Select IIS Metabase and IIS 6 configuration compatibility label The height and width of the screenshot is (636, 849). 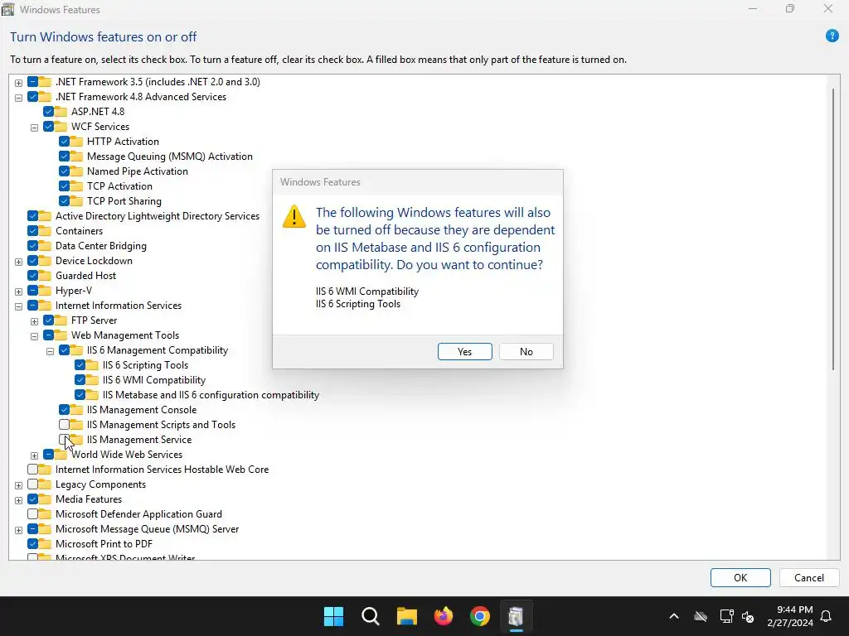(x=211, y=395)
